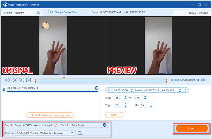Click the timeline end handle
The image size is (212, 139).
click(x=167, y=81)
